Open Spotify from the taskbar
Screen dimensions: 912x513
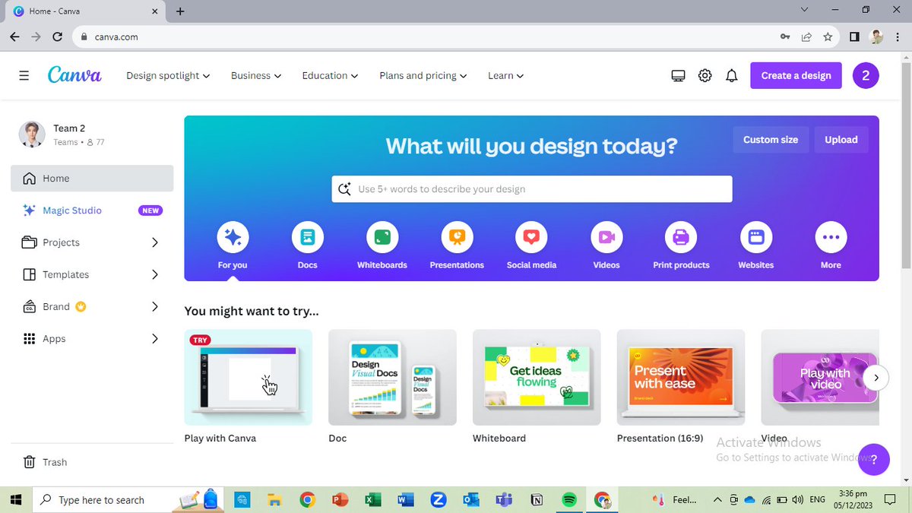[x=569, y=499]
